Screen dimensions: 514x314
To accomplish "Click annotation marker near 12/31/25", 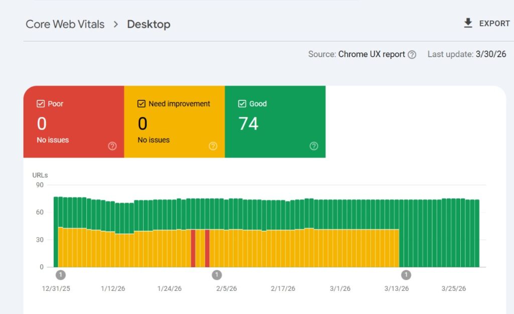I will 60,275.
